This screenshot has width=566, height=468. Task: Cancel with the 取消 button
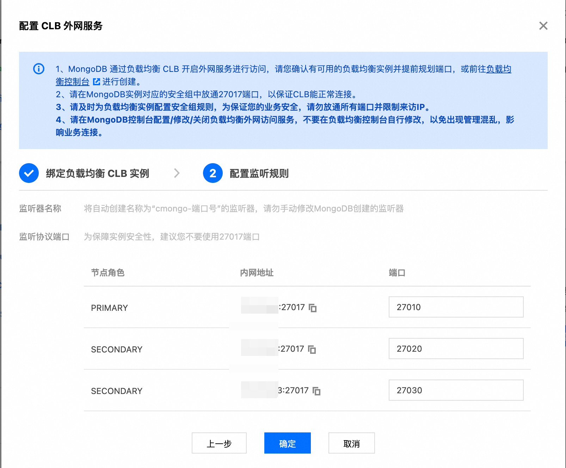pos(352,443)
